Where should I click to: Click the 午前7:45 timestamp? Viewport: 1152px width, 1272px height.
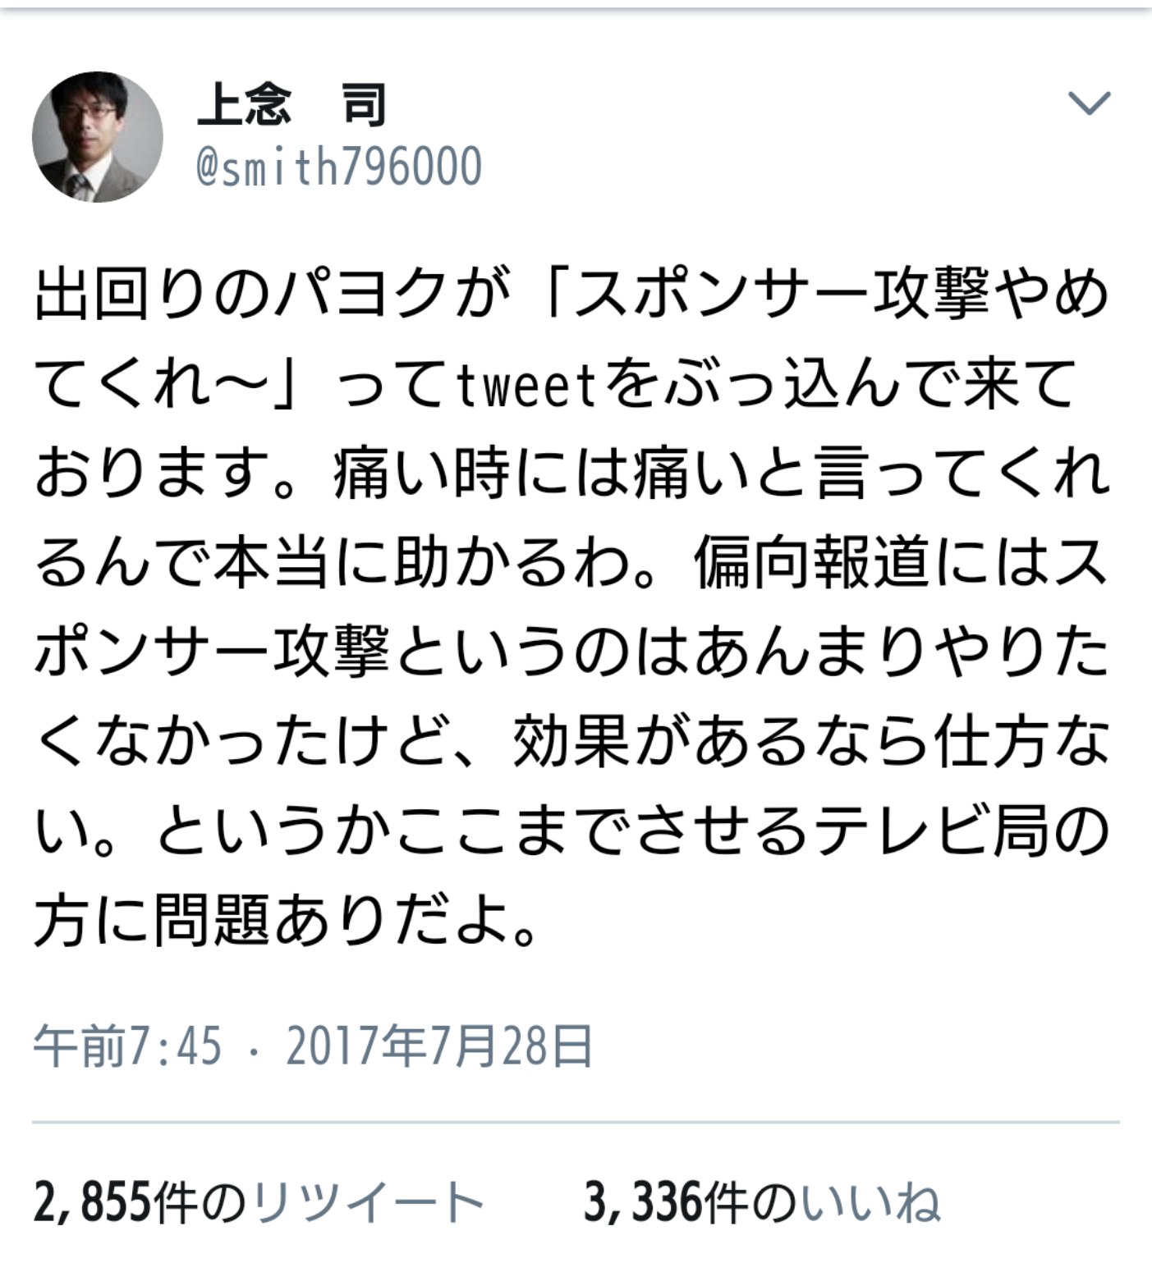coord(128,1046)
